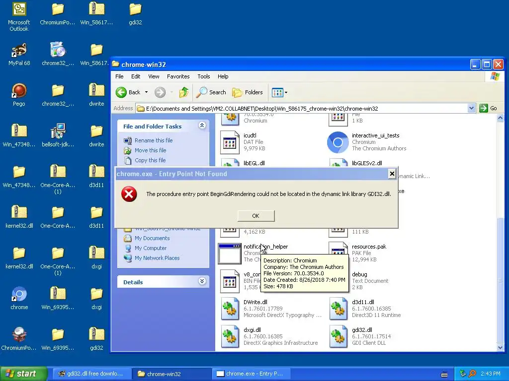Click Rename this file link
Screen dimensions: 509x381
(x=154, y=140)
